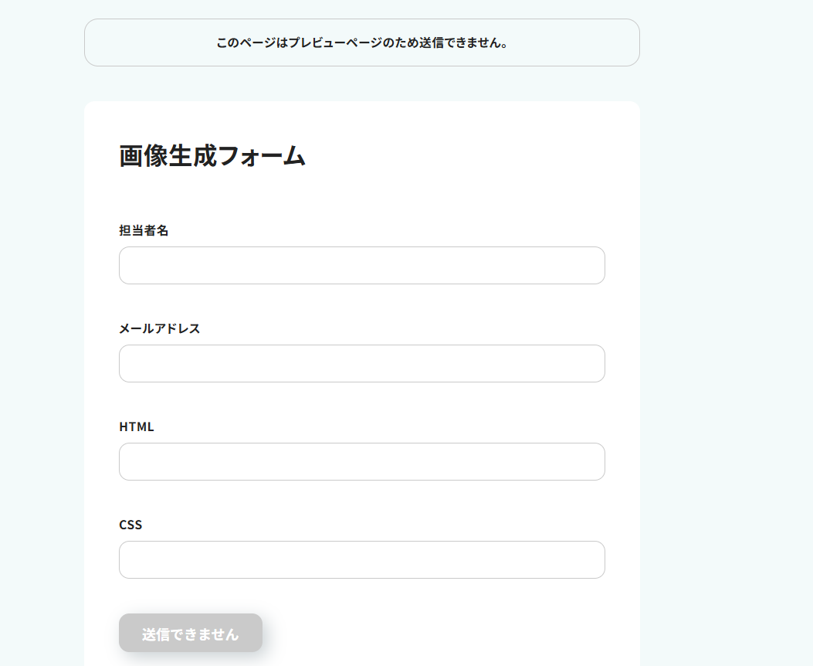This screenshot has width=813, height=666.
Task: Put focus in the box under HTML
Action: pos(361,461)
